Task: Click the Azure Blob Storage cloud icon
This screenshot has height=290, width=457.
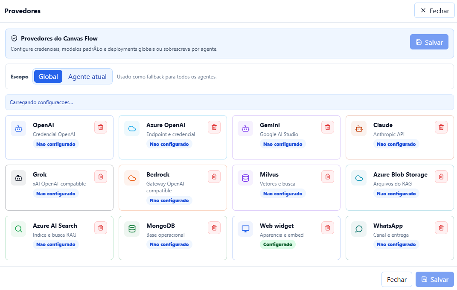Action: (359, 178)
